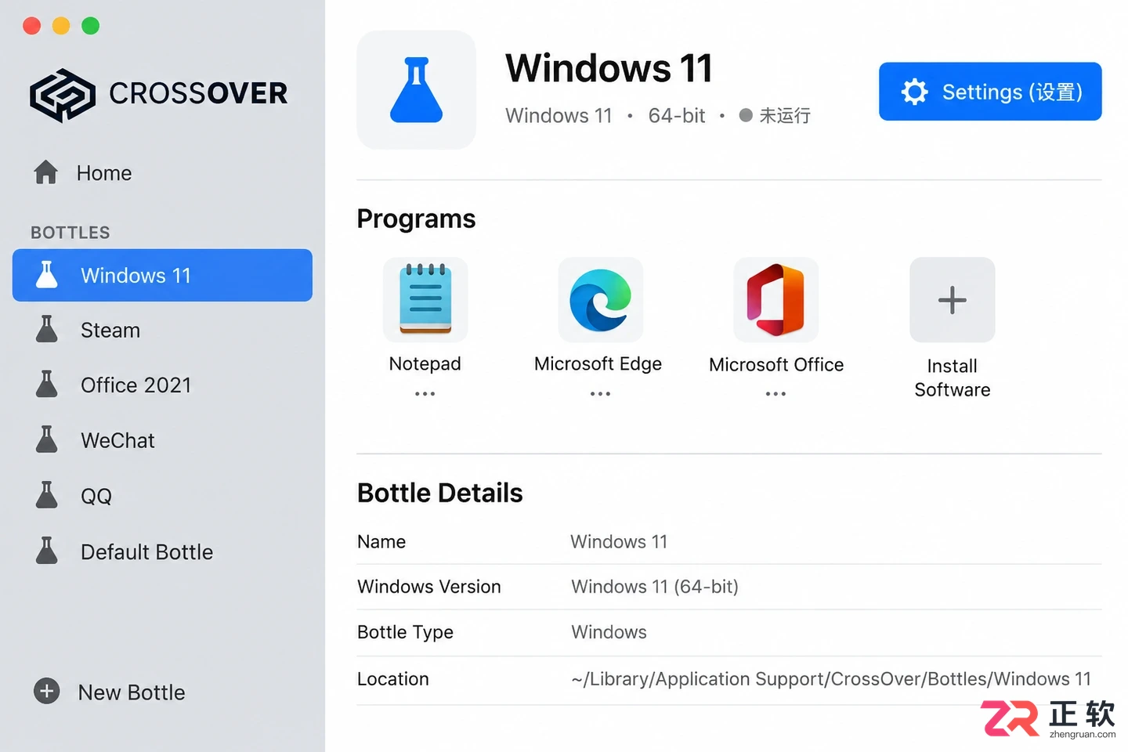The image size is (1128, 752).
Task: Click the Name value Windows 11 in details
Action: [x=619, y=542]
